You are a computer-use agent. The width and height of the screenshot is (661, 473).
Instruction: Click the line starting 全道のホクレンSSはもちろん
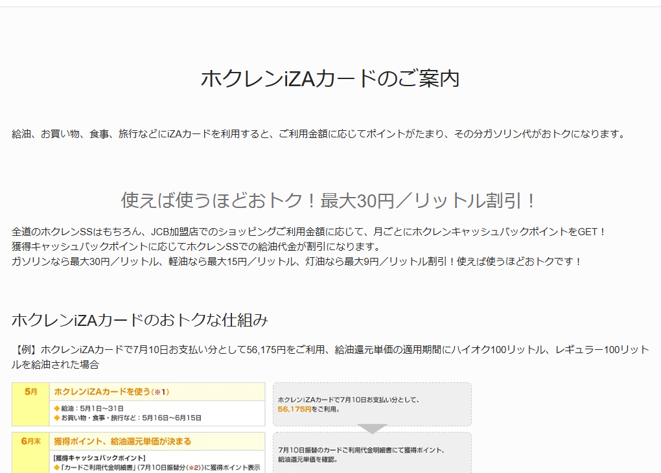point(308,232)
